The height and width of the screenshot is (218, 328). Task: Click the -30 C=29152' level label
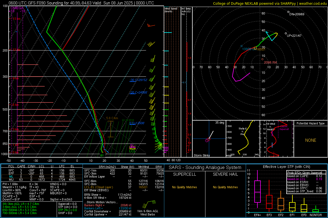(138, 80)
